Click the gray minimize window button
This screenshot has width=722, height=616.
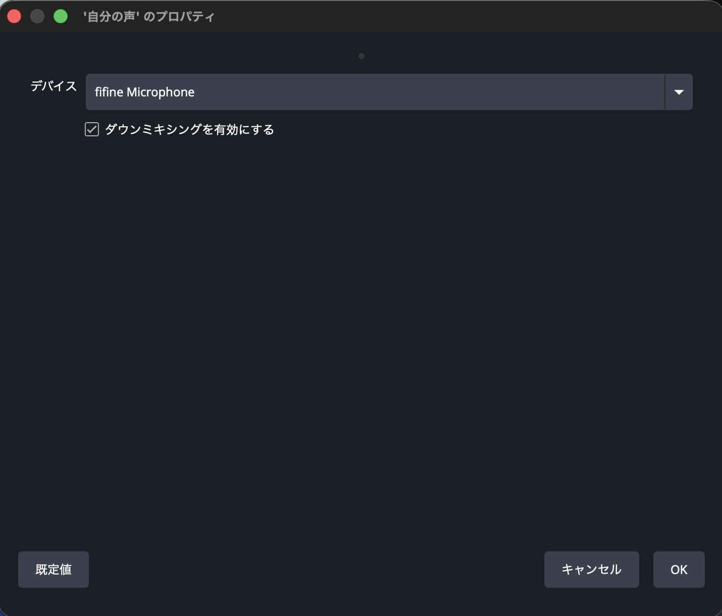pos(37,16)
